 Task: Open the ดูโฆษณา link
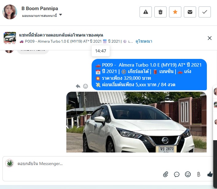pyautogui.click(x=144, y=41)
